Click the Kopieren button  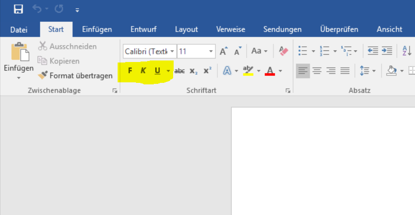[59, 61]
